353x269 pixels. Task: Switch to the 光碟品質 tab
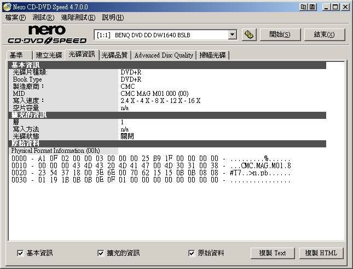point(114,55)
